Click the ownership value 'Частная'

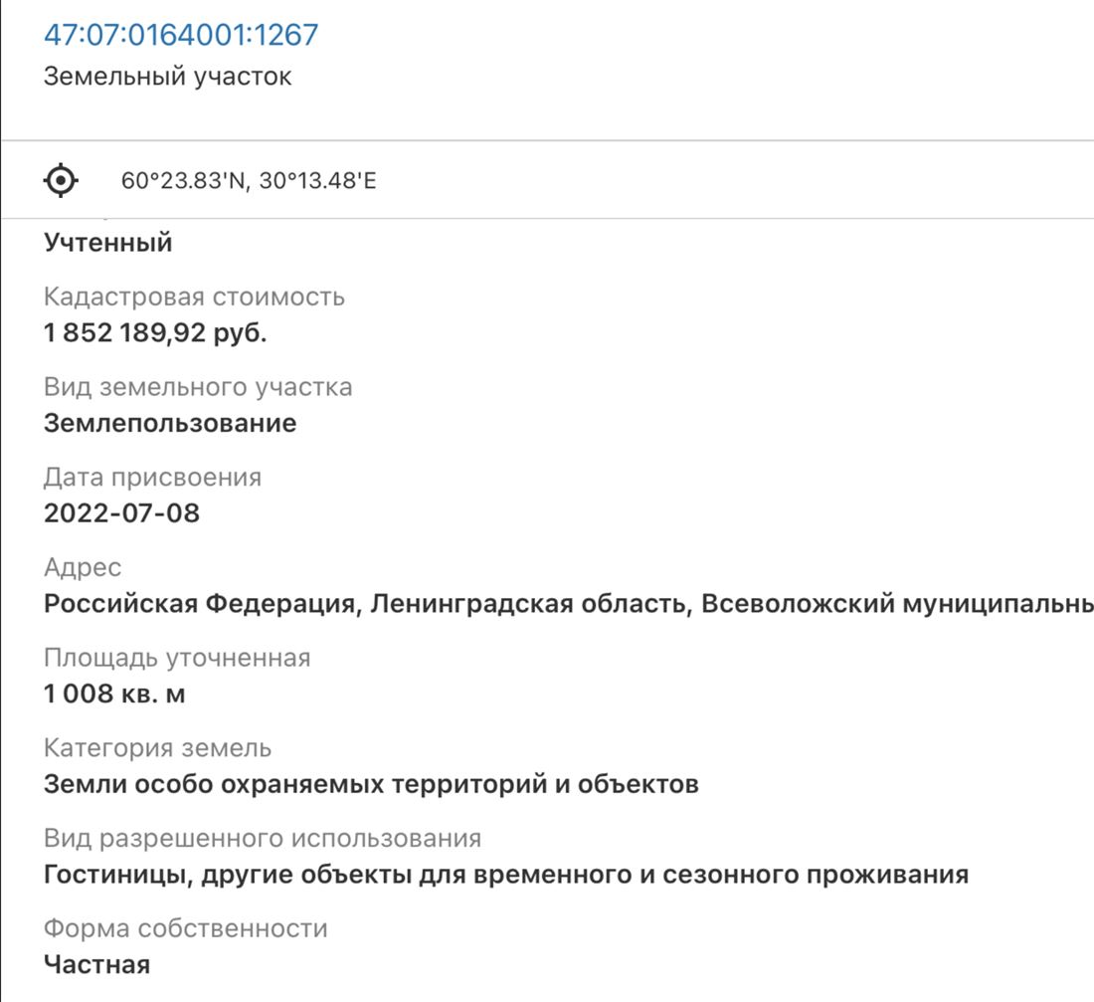click(96, 964)
